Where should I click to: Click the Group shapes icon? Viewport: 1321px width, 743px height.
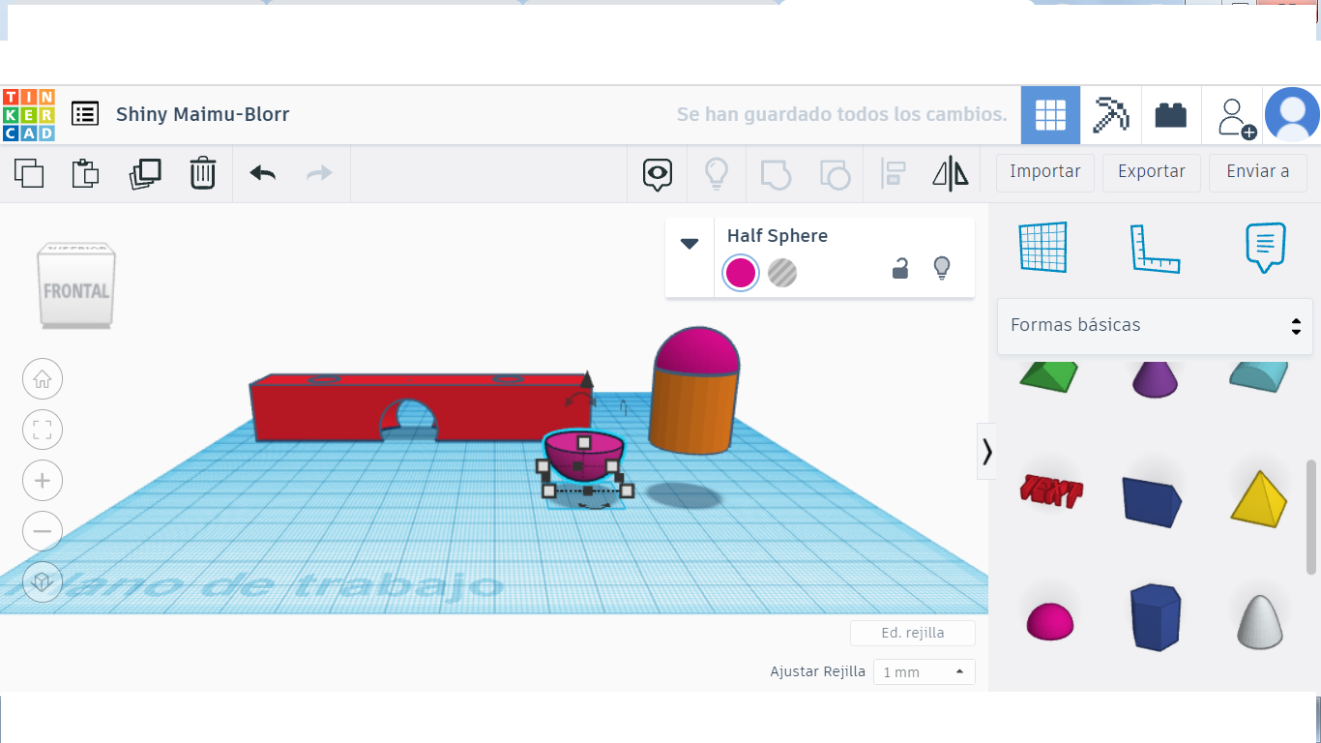point(776,174)
